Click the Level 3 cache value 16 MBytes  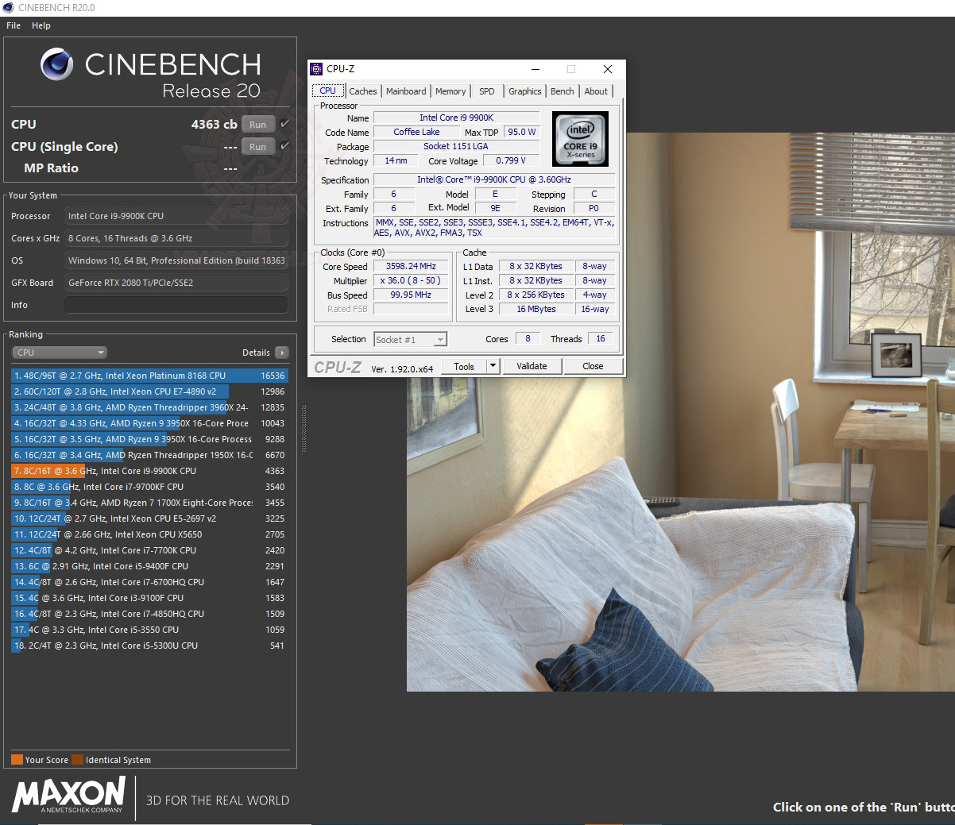(536, 310)
